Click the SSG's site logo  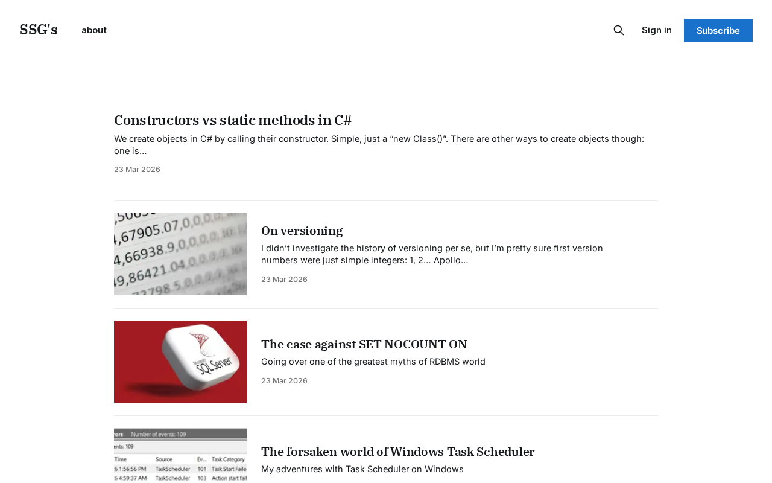click(x=39, y=30)
